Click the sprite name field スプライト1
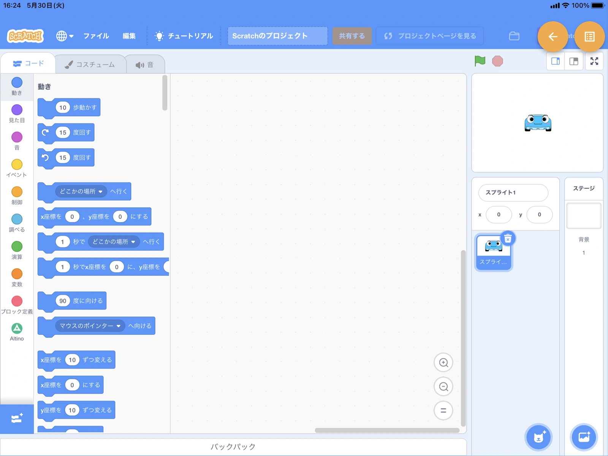The height and width of the screenshot is (456, 608). pos(513,193)
